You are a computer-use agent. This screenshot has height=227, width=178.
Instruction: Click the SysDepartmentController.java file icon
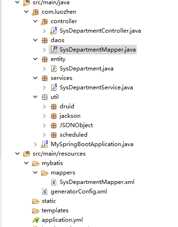coord(53,31)
